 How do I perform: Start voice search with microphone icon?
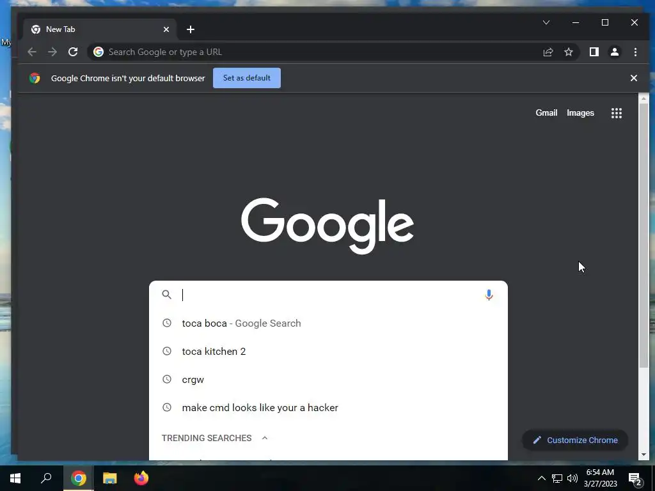tap(489, 295)
